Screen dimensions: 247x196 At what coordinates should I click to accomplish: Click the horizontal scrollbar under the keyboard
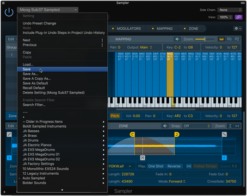156,109
